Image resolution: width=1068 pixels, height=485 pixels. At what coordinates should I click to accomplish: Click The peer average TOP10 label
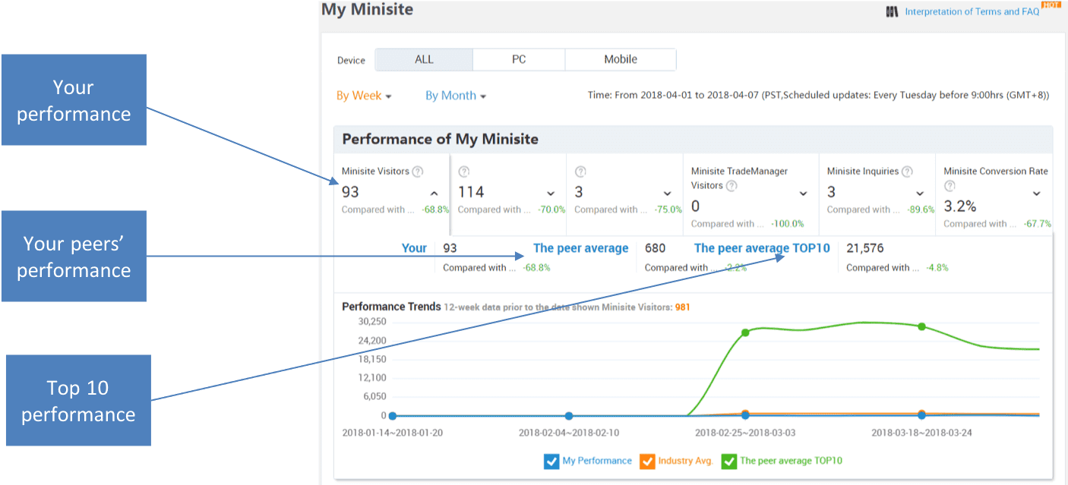click(x=762, y=247)
